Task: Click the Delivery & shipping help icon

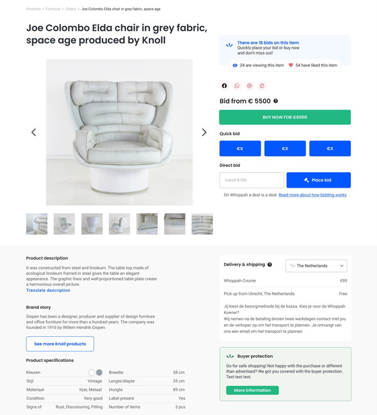Action: [x=270, y=264]
